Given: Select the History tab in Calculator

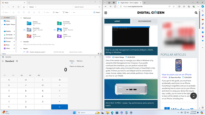Looking at the screenshot, I should click(x=72, y=61).
